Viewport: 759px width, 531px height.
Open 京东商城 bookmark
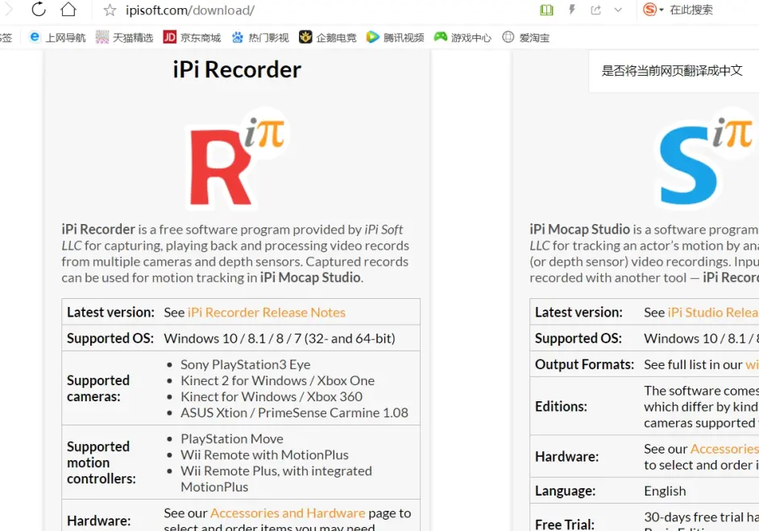[x=193, y=37]
